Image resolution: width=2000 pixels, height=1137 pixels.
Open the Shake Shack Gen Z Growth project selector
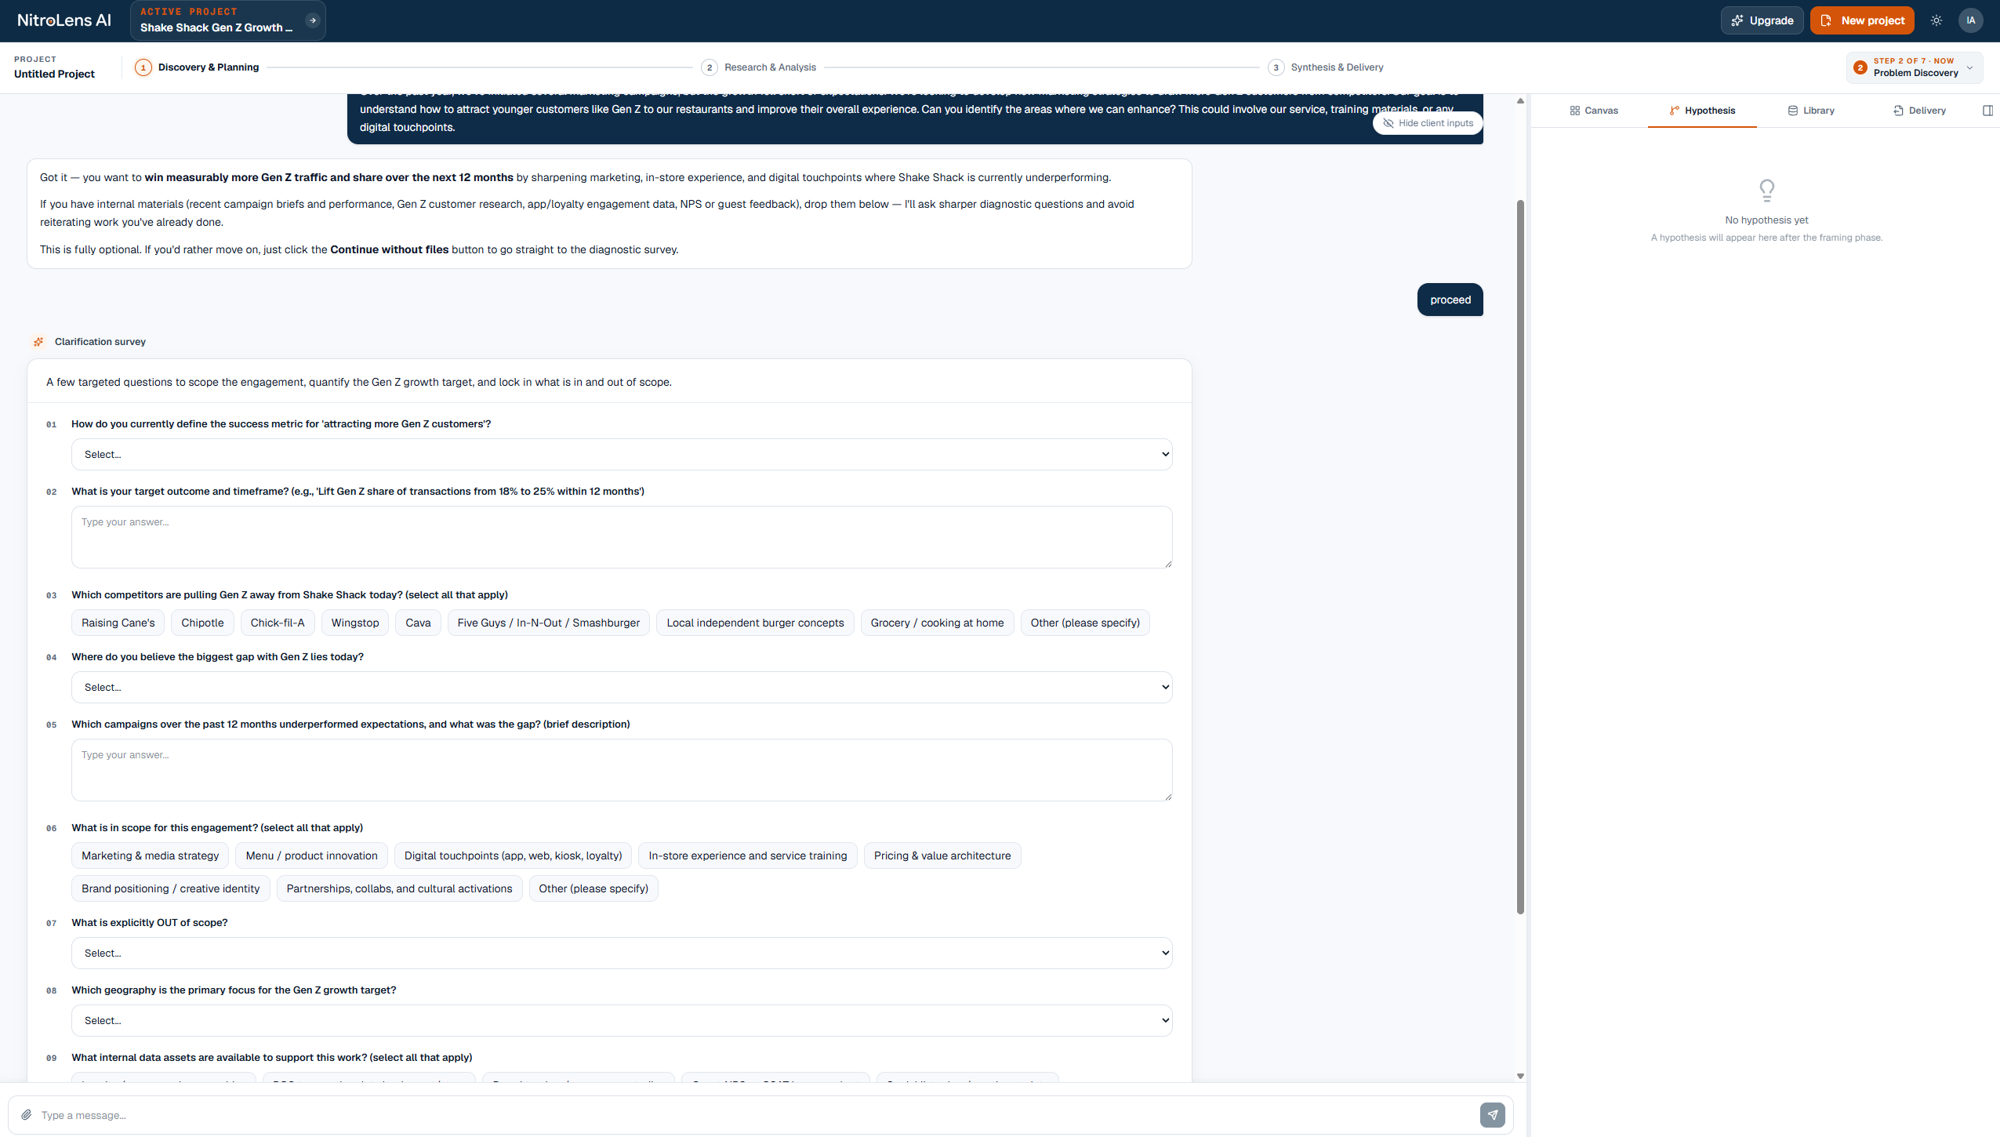227,20
